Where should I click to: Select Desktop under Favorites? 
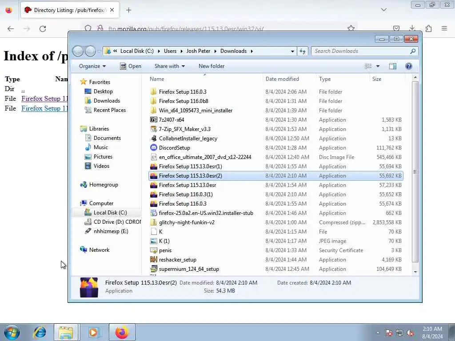tap(99, 91)
